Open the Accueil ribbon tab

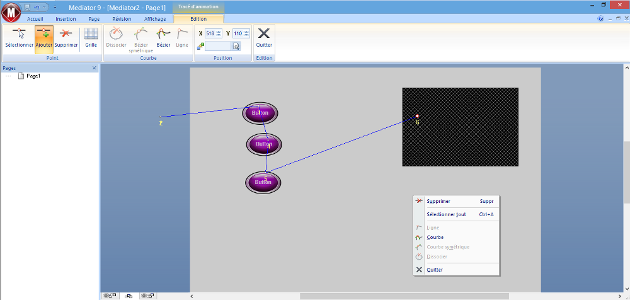pyautogui.click(x=35, y=19)
